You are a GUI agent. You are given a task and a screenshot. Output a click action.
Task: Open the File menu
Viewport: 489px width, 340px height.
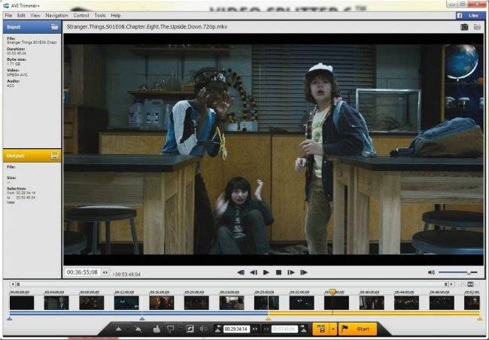click(8, 15)
